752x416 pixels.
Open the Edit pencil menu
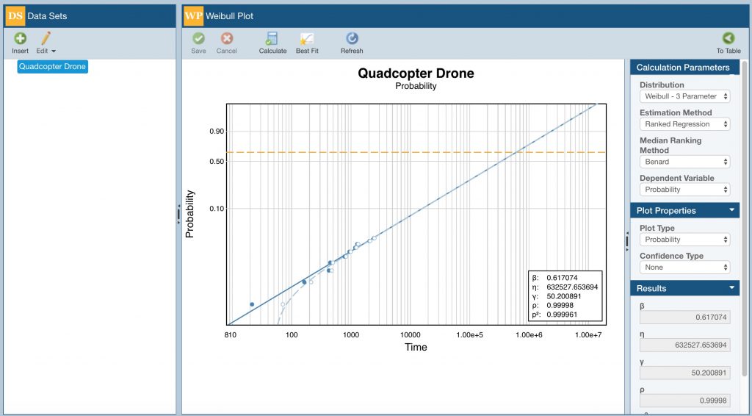click(x=46, y=38)
